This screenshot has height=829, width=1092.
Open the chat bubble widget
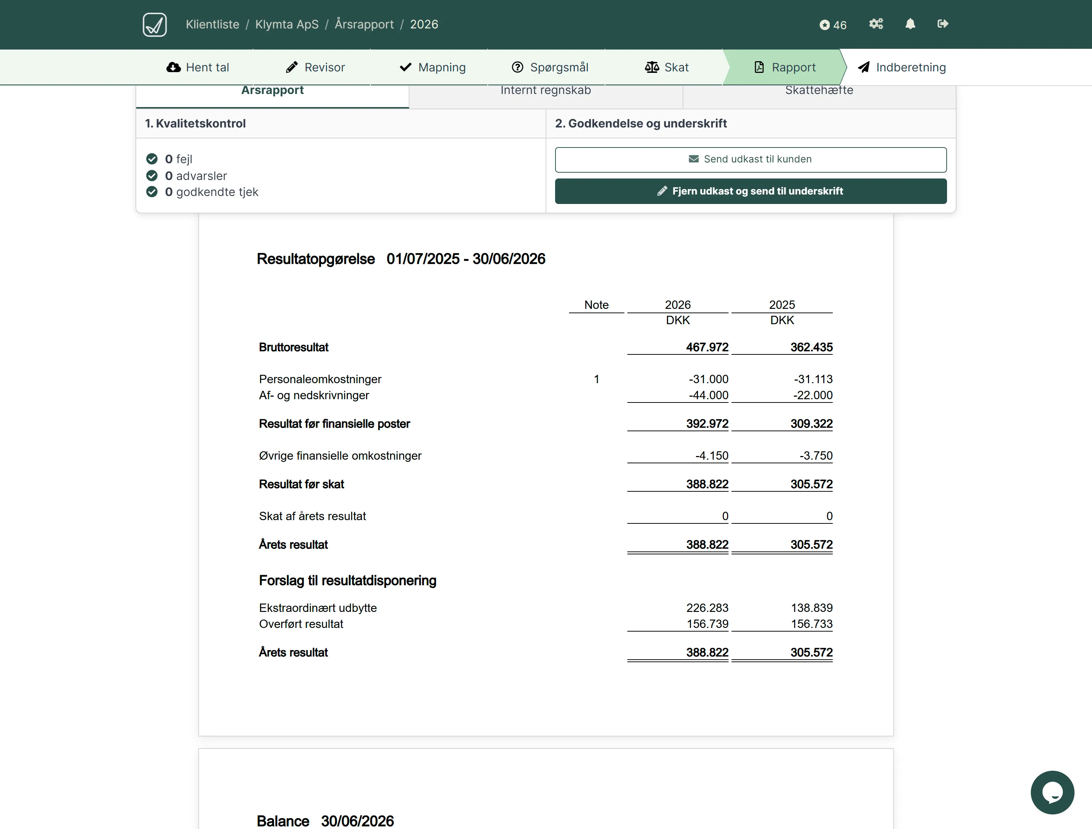click(x=1052, y=792)
